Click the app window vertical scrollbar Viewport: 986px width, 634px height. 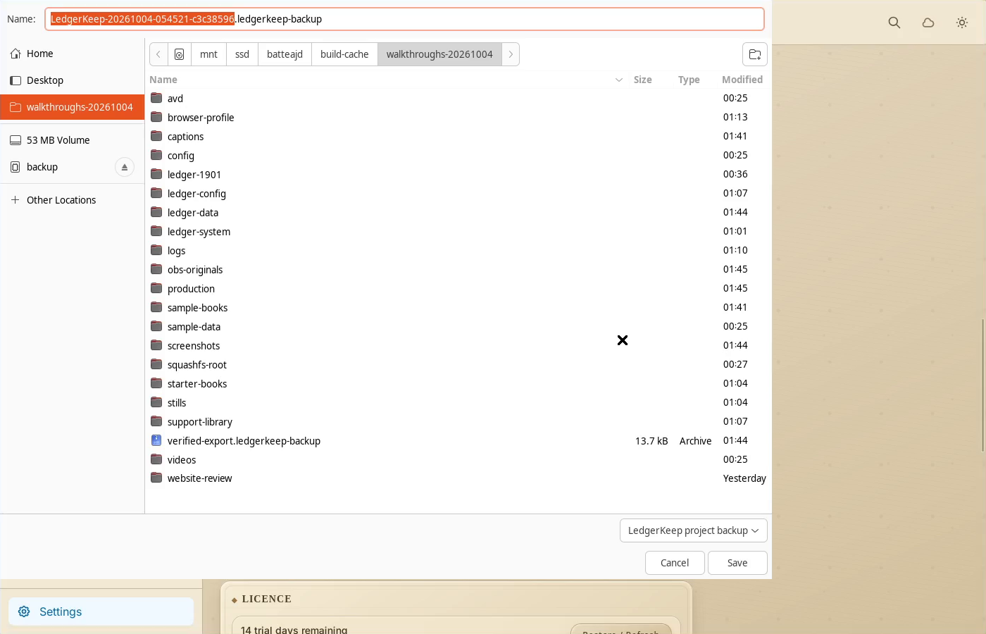[982, 385]
